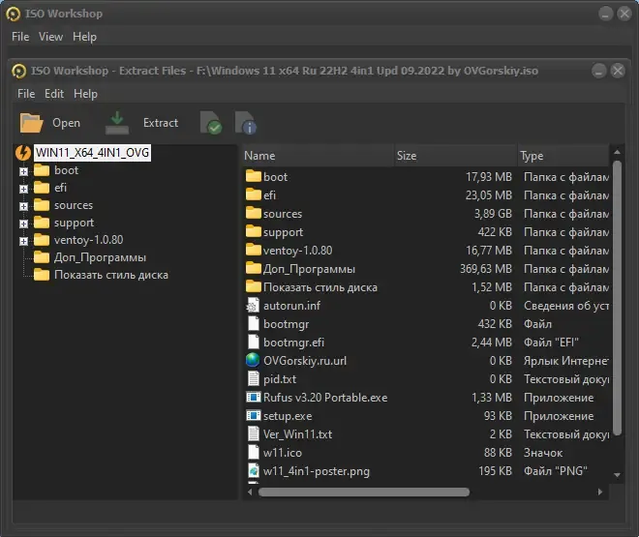Screen dimensions: 639x537
Task: Click the Значок type cell
Action: coord(543,453)
